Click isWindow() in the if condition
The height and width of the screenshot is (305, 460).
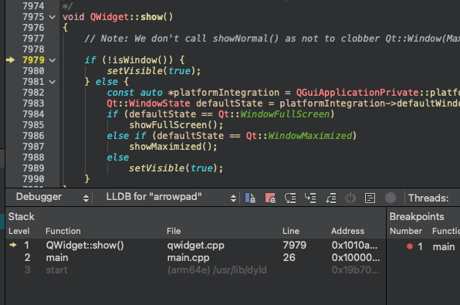(140, 60)
